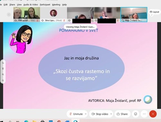The width and height of the screenshot is (161, 122).
Task: Click the Webex circle logo on the slide
Action: [x=148, y=99]
